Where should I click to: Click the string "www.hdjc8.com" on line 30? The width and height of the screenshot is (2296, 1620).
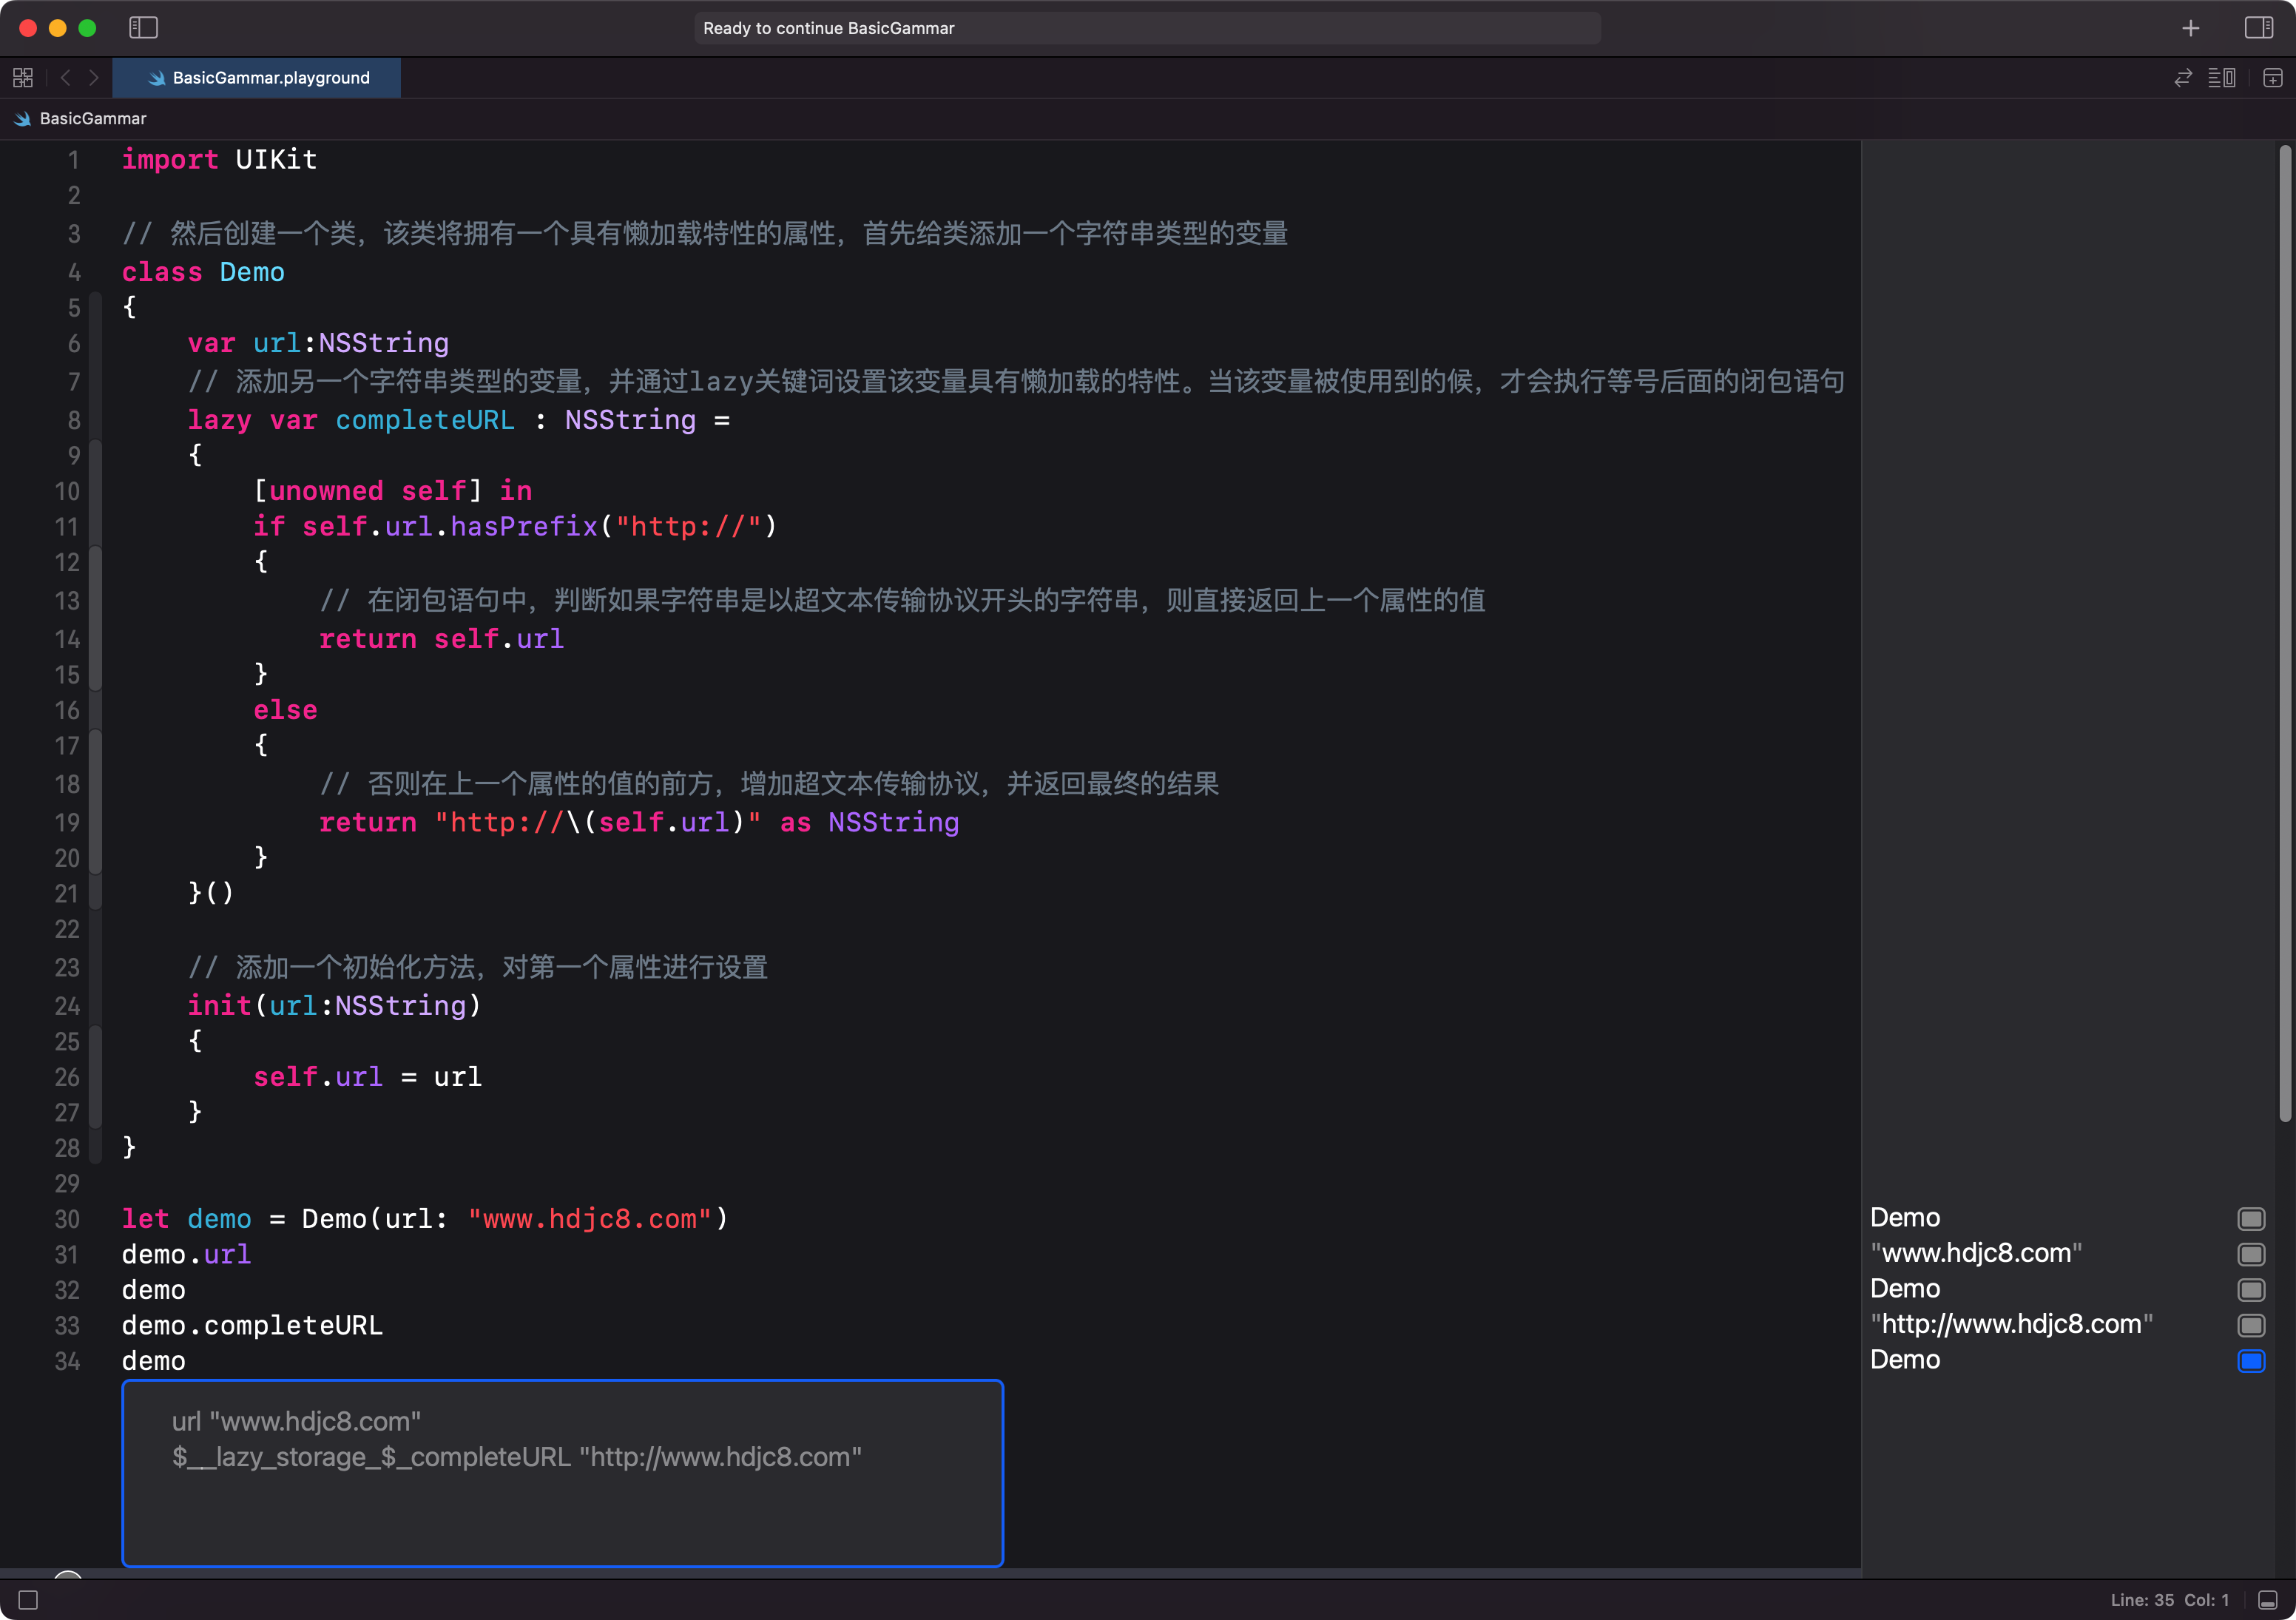tap(590, 1220)
